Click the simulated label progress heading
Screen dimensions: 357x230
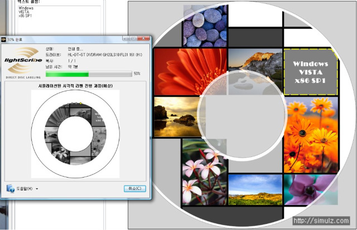75,86
